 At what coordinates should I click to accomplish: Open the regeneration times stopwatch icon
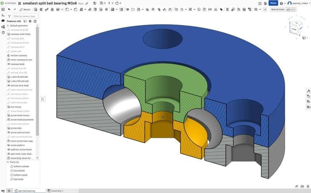tap(35, 21)
